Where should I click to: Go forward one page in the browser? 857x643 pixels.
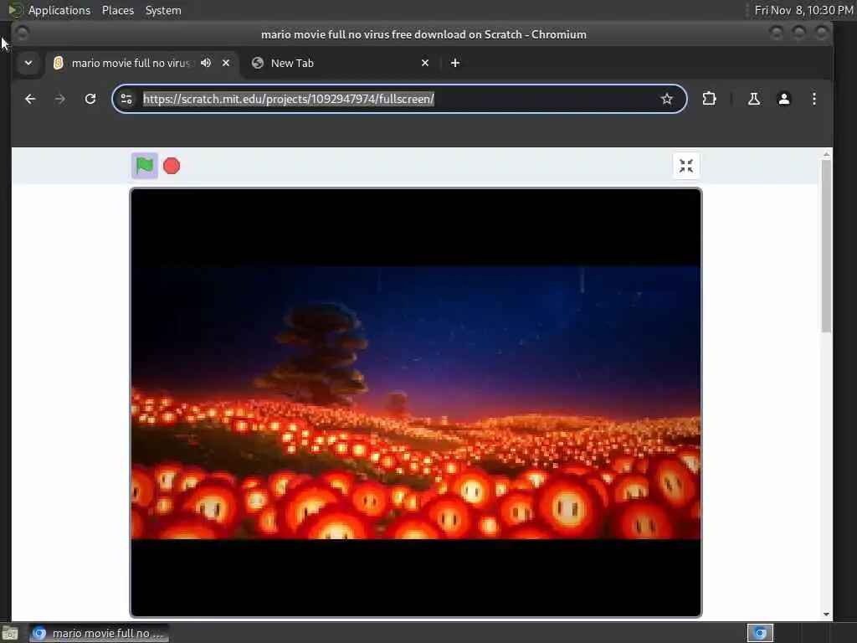point(60,99)
